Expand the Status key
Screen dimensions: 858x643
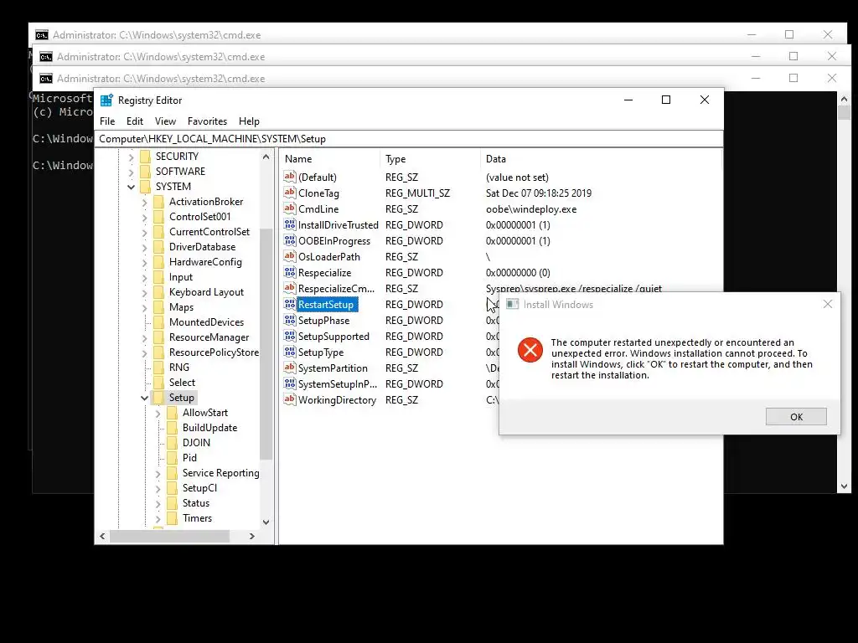point(158,503)
